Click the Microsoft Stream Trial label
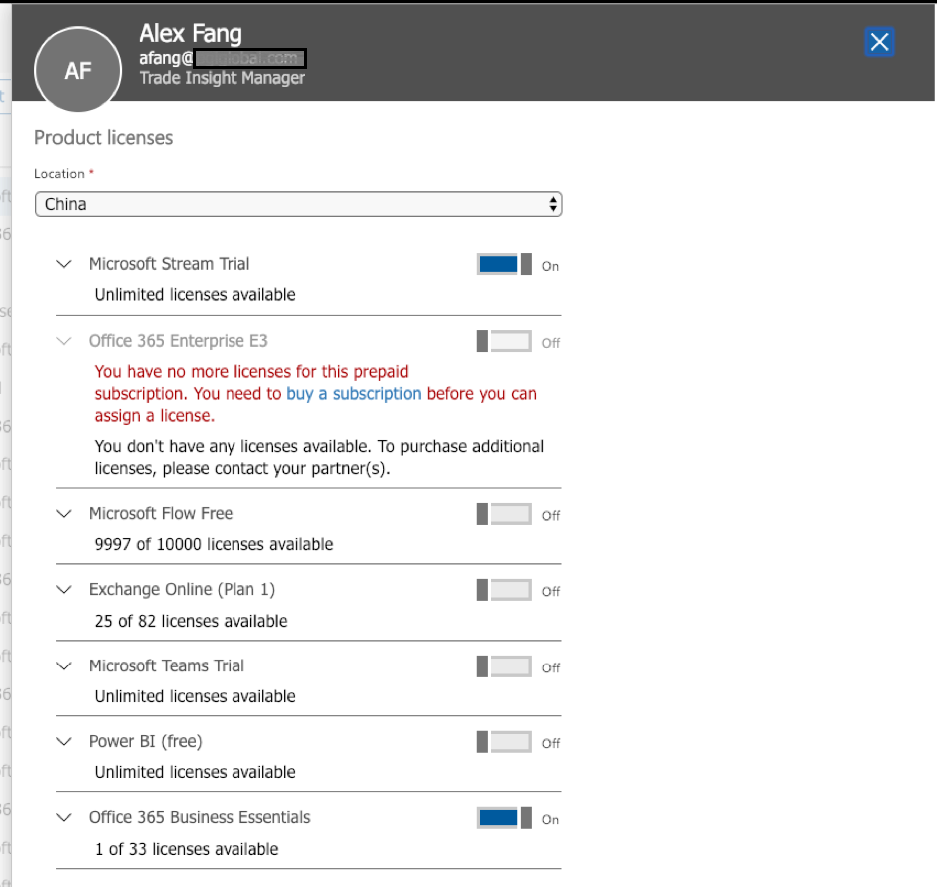 (x=169, y=264)
